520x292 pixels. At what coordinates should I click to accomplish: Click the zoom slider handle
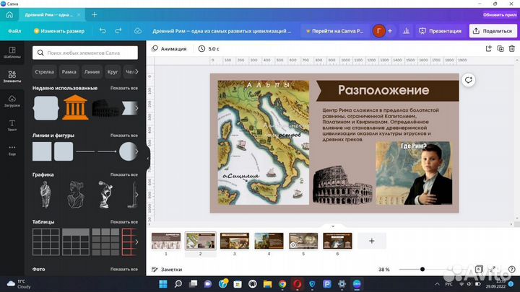[422, 270]
